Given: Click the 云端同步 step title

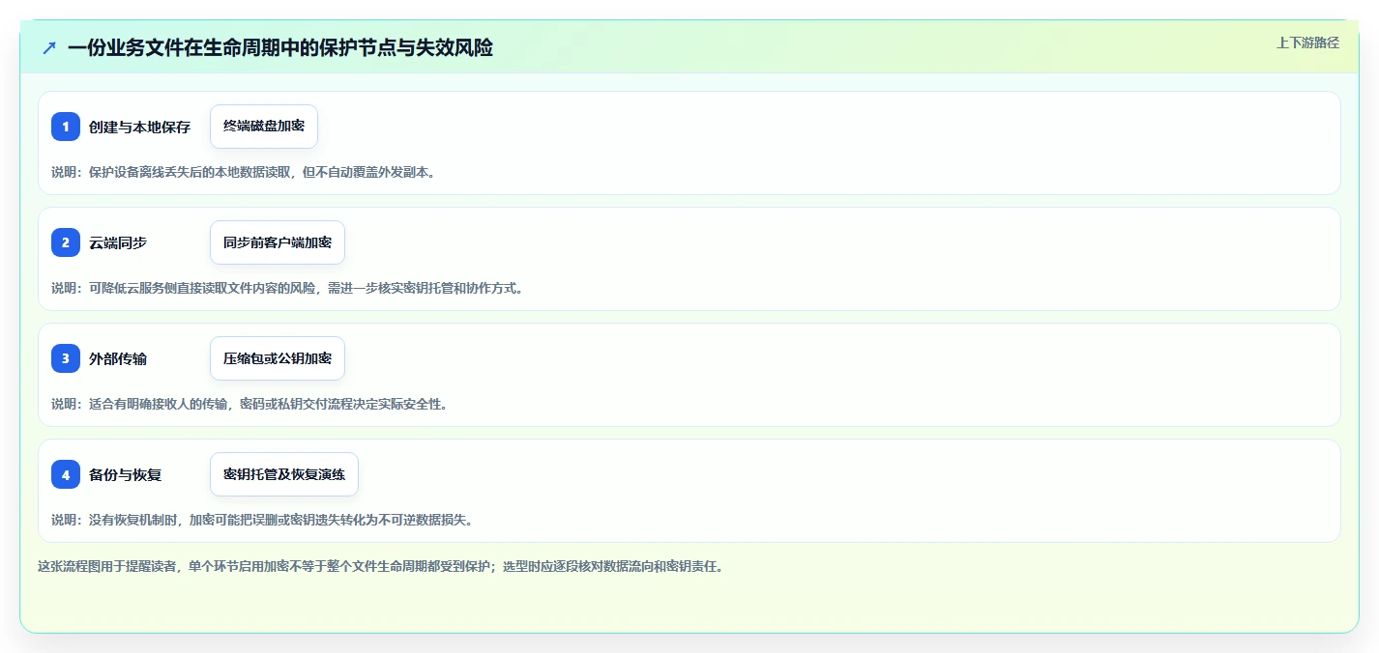Looking at the screenshot, I should coord(118,242).
